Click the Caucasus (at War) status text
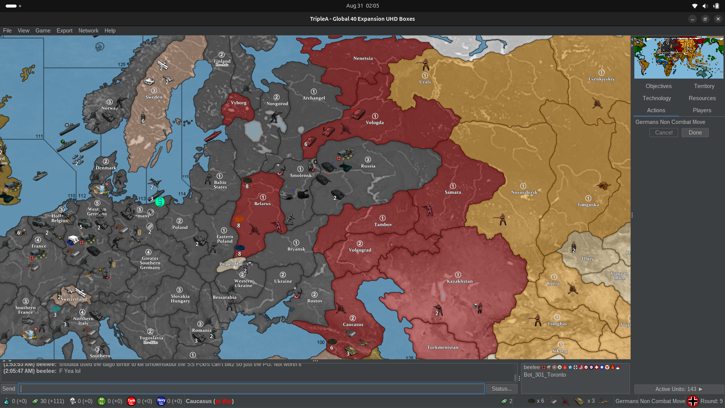Screen dimensions: 725x408 pyautogui.click(x=210, y=401)
